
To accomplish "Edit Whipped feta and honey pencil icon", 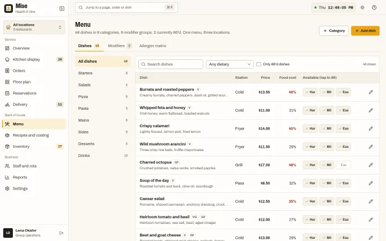I will [371, 110].
